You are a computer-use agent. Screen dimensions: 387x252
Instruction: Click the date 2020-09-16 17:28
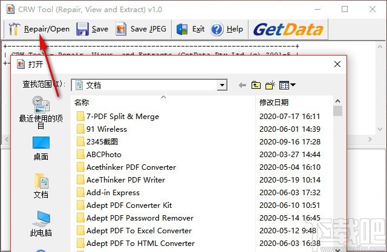[290, 142]
